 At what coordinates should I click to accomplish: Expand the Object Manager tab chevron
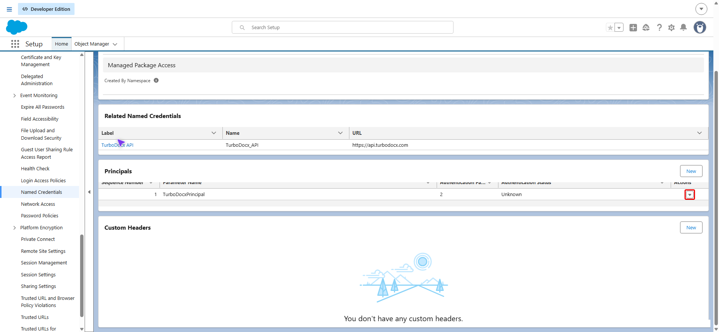(115, 44)
